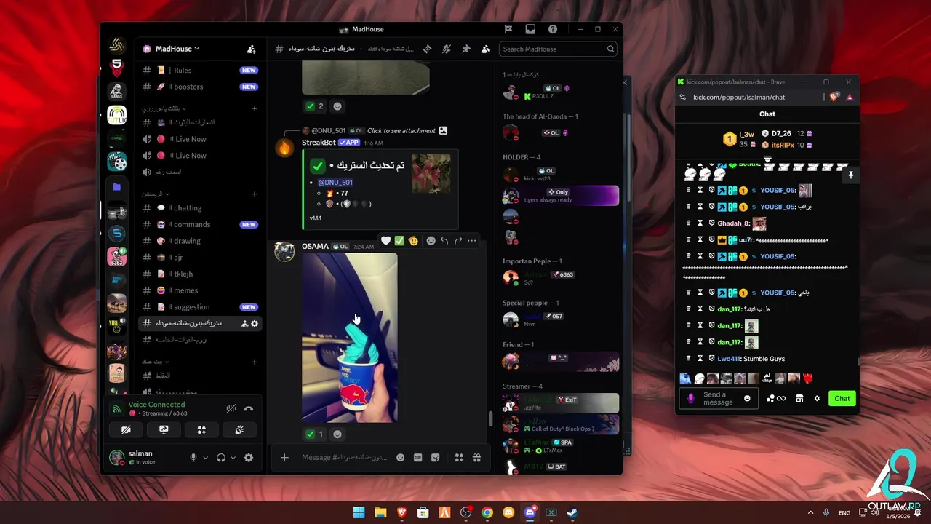This screenshot has width=931, height=524.
Task: Add attachment with message plus button
Action: [284, 458]
